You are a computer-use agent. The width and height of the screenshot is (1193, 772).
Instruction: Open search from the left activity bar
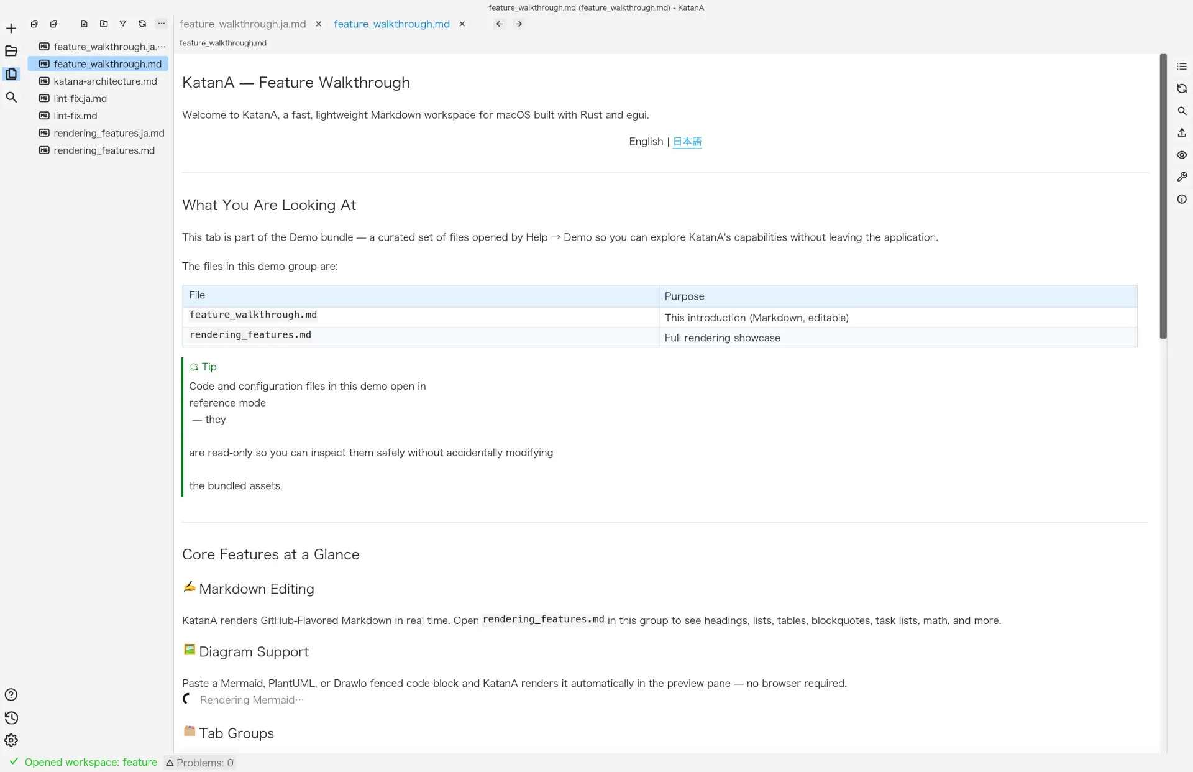coord(11,97)
